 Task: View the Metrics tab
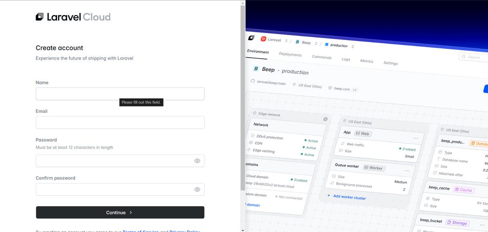(x=366, y=61)
